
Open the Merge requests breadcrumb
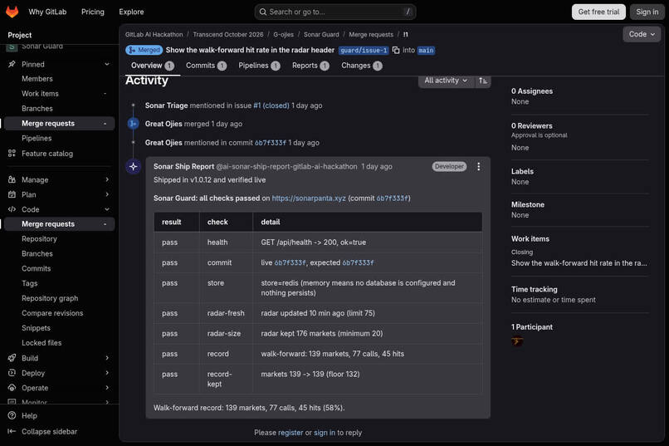(371, 35)
